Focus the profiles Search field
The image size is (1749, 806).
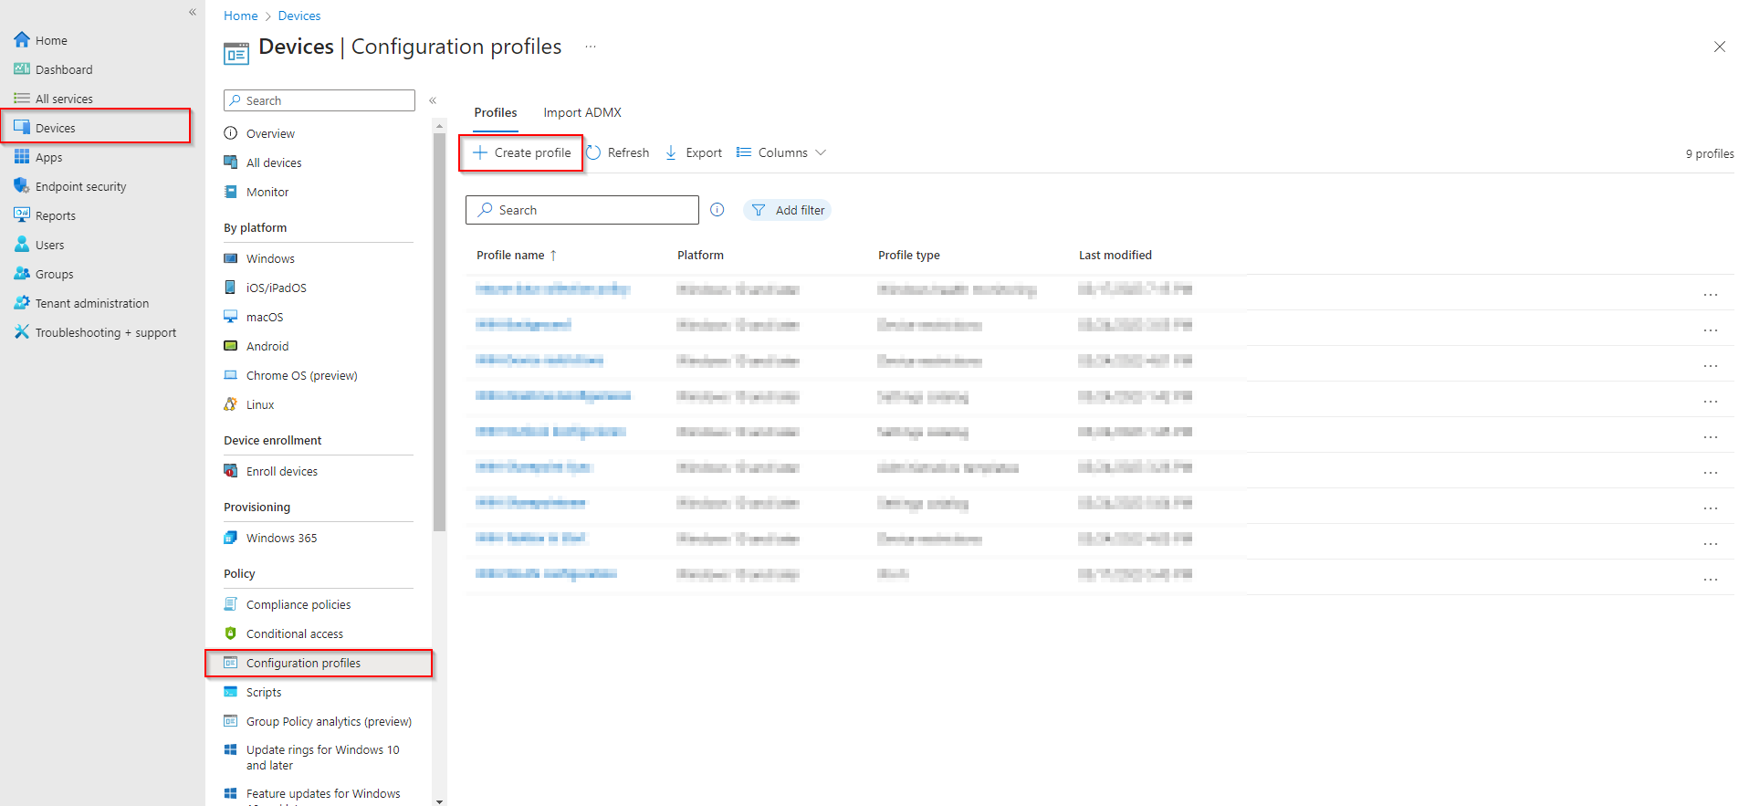point(582,210)
